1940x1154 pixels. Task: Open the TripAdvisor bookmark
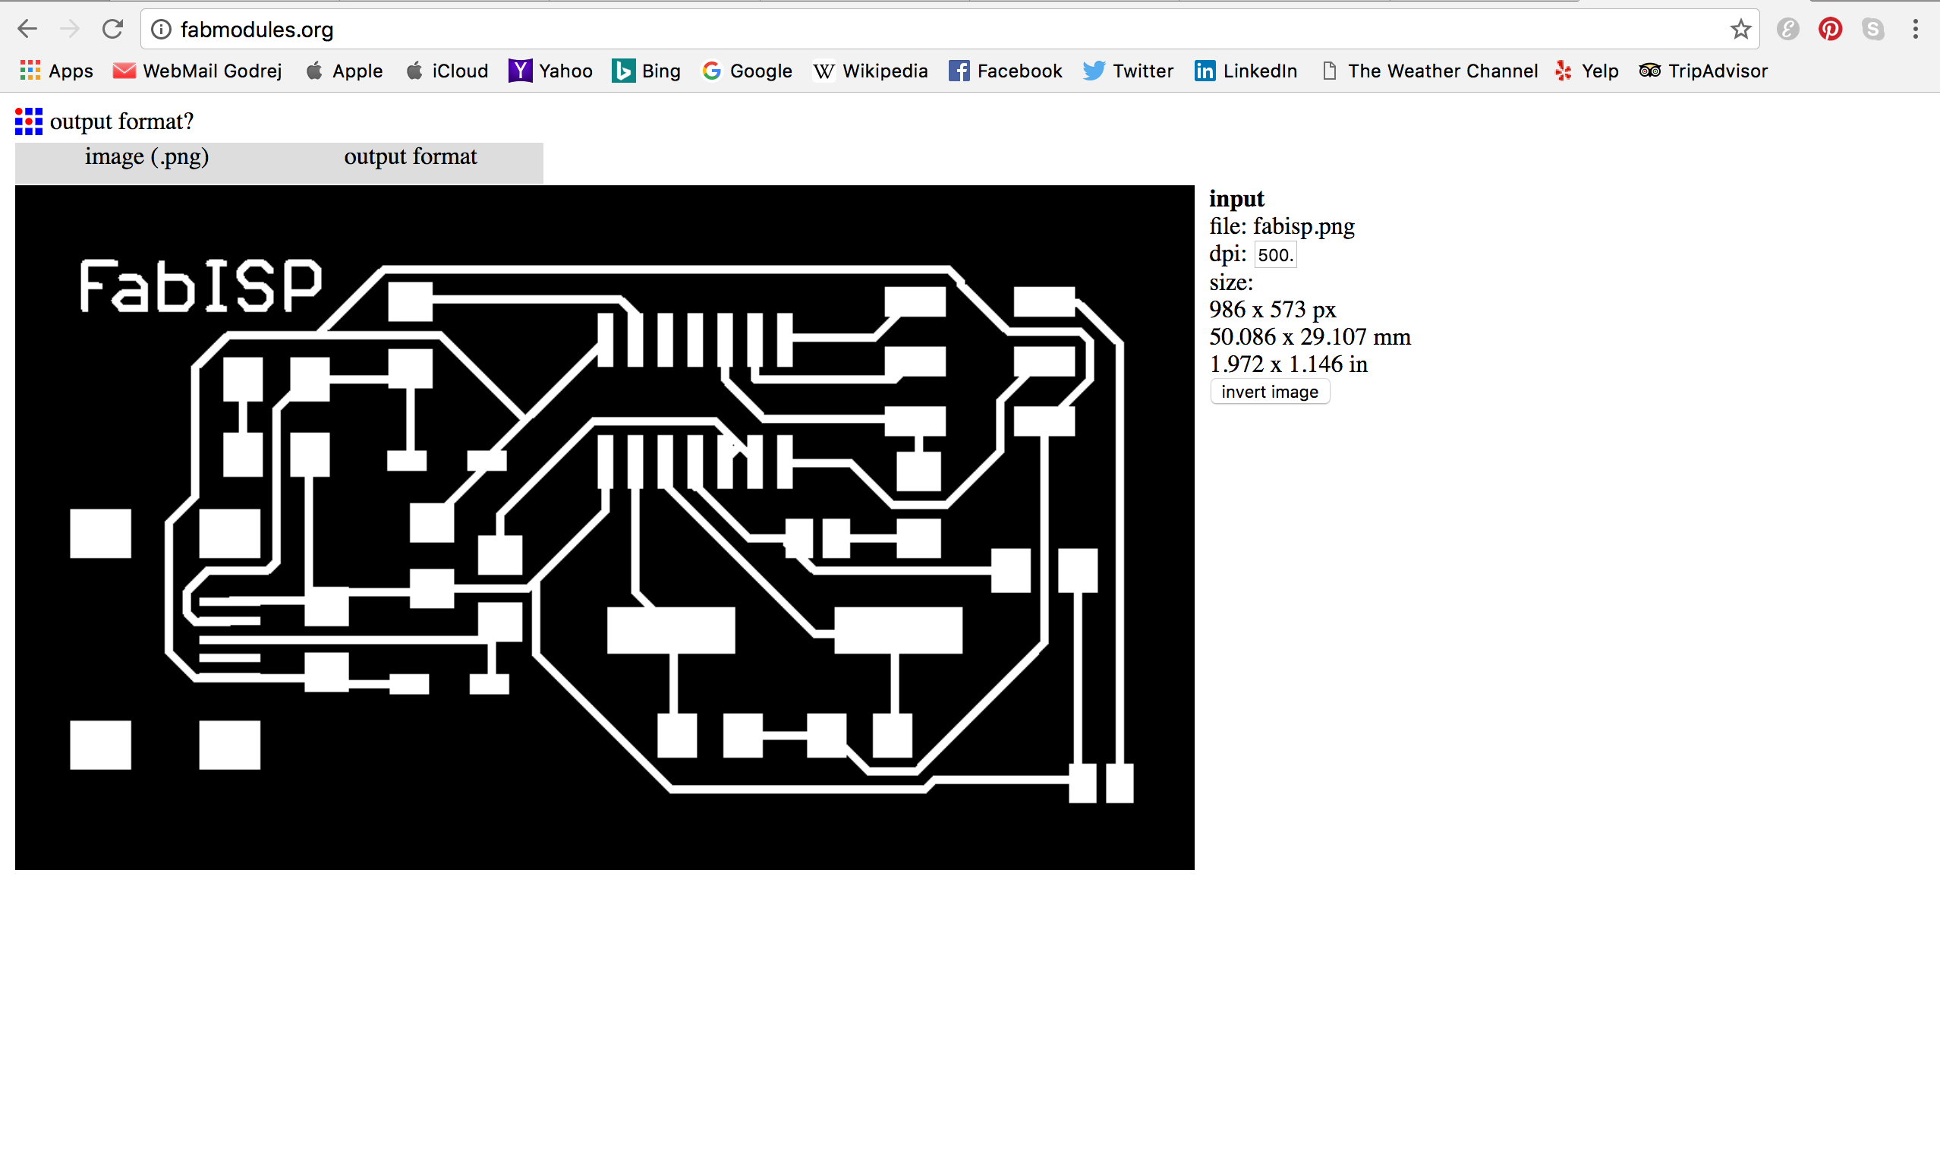1704,71
